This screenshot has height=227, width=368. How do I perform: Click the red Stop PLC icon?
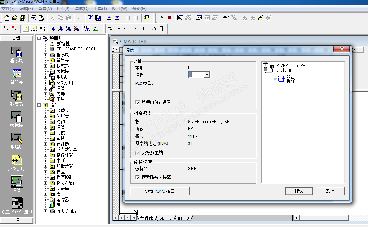point(169,17)
